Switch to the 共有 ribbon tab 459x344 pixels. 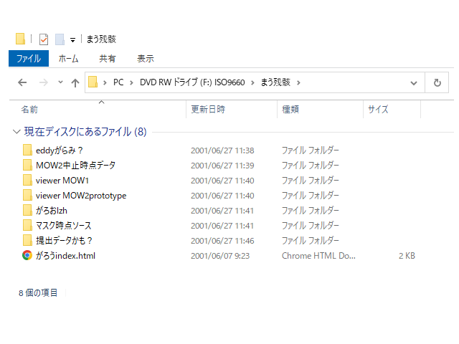point(108,59)
